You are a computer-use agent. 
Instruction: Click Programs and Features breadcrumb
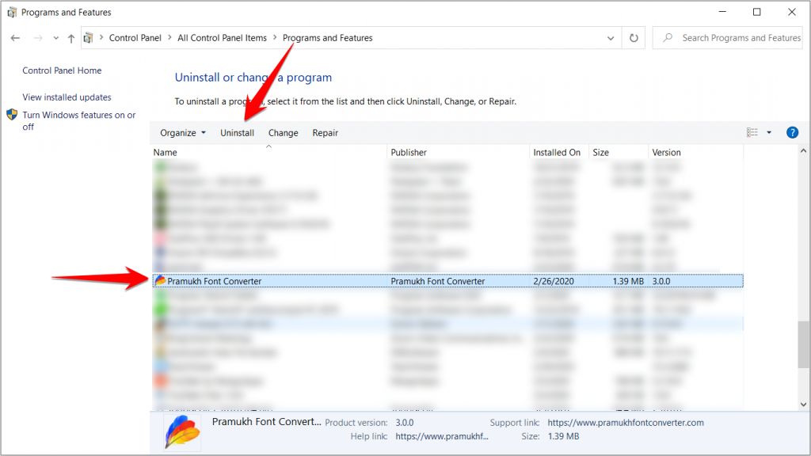point(327,38)
